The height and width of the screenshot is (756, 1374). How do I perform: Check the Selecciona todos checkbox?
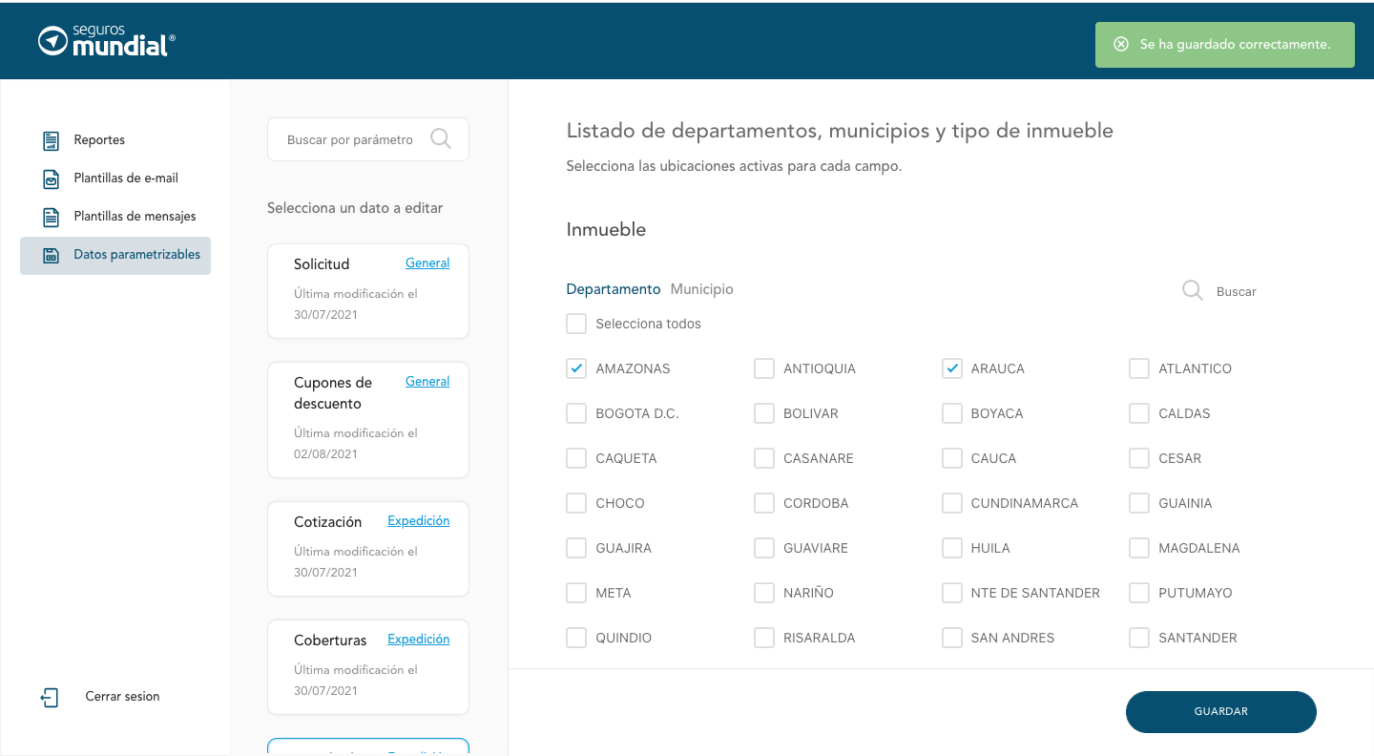(x=576, y=324)
